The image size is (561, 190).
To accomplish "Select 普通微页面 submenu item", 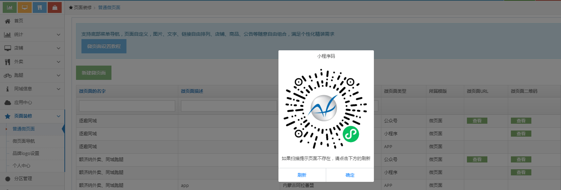I will coord(24,129).
